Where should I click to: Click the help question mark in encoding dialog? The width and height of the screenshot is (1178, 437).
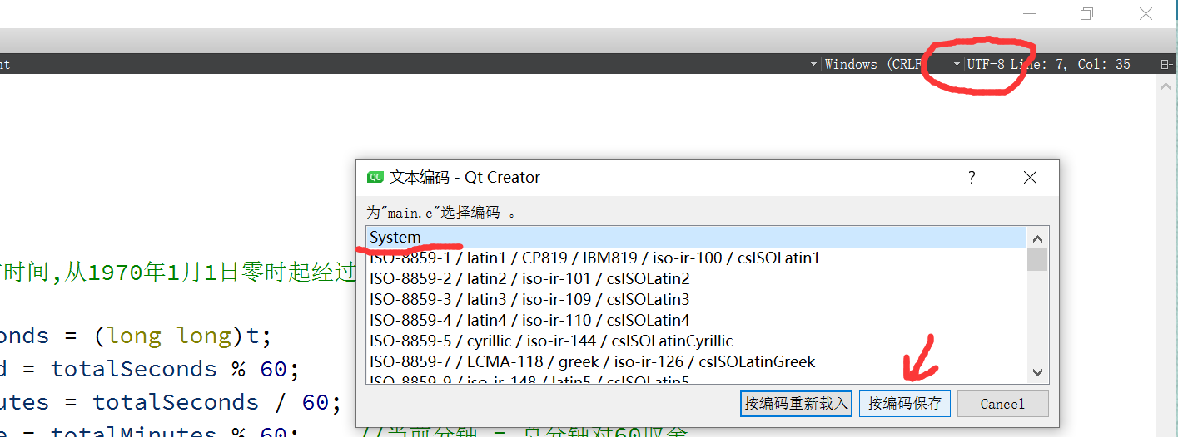(x=972, y=177)
